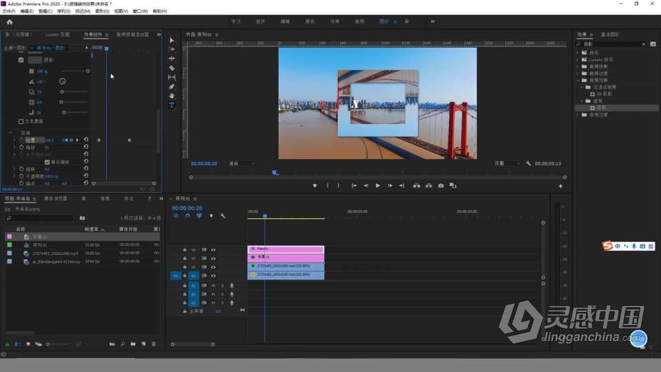661x372 pixels.
Task: Enable the empty checkbox below shadow sliders
Action: click(21, 121)
